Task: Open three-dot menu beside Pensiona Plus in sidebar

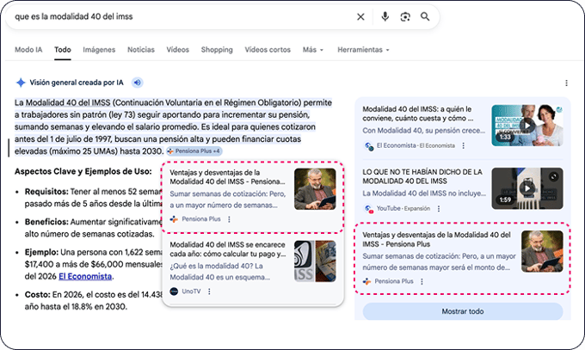Action: (x=422, y=281)
